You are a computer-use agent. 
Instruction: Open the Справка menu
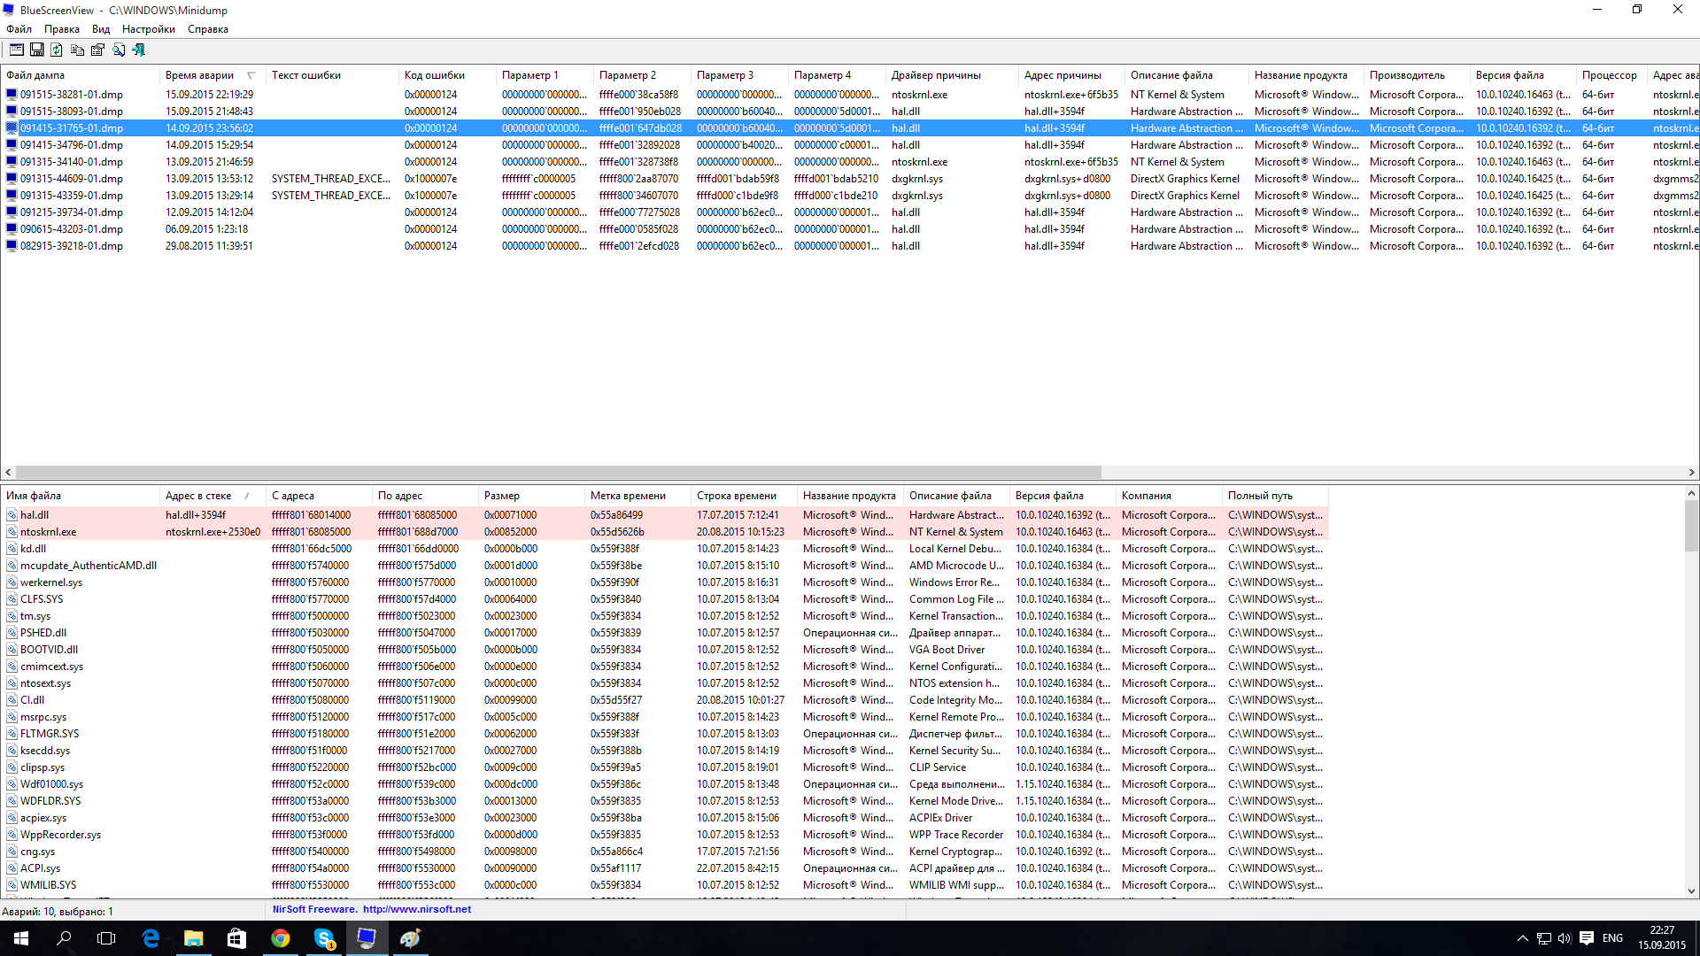[x=207, y=29]
